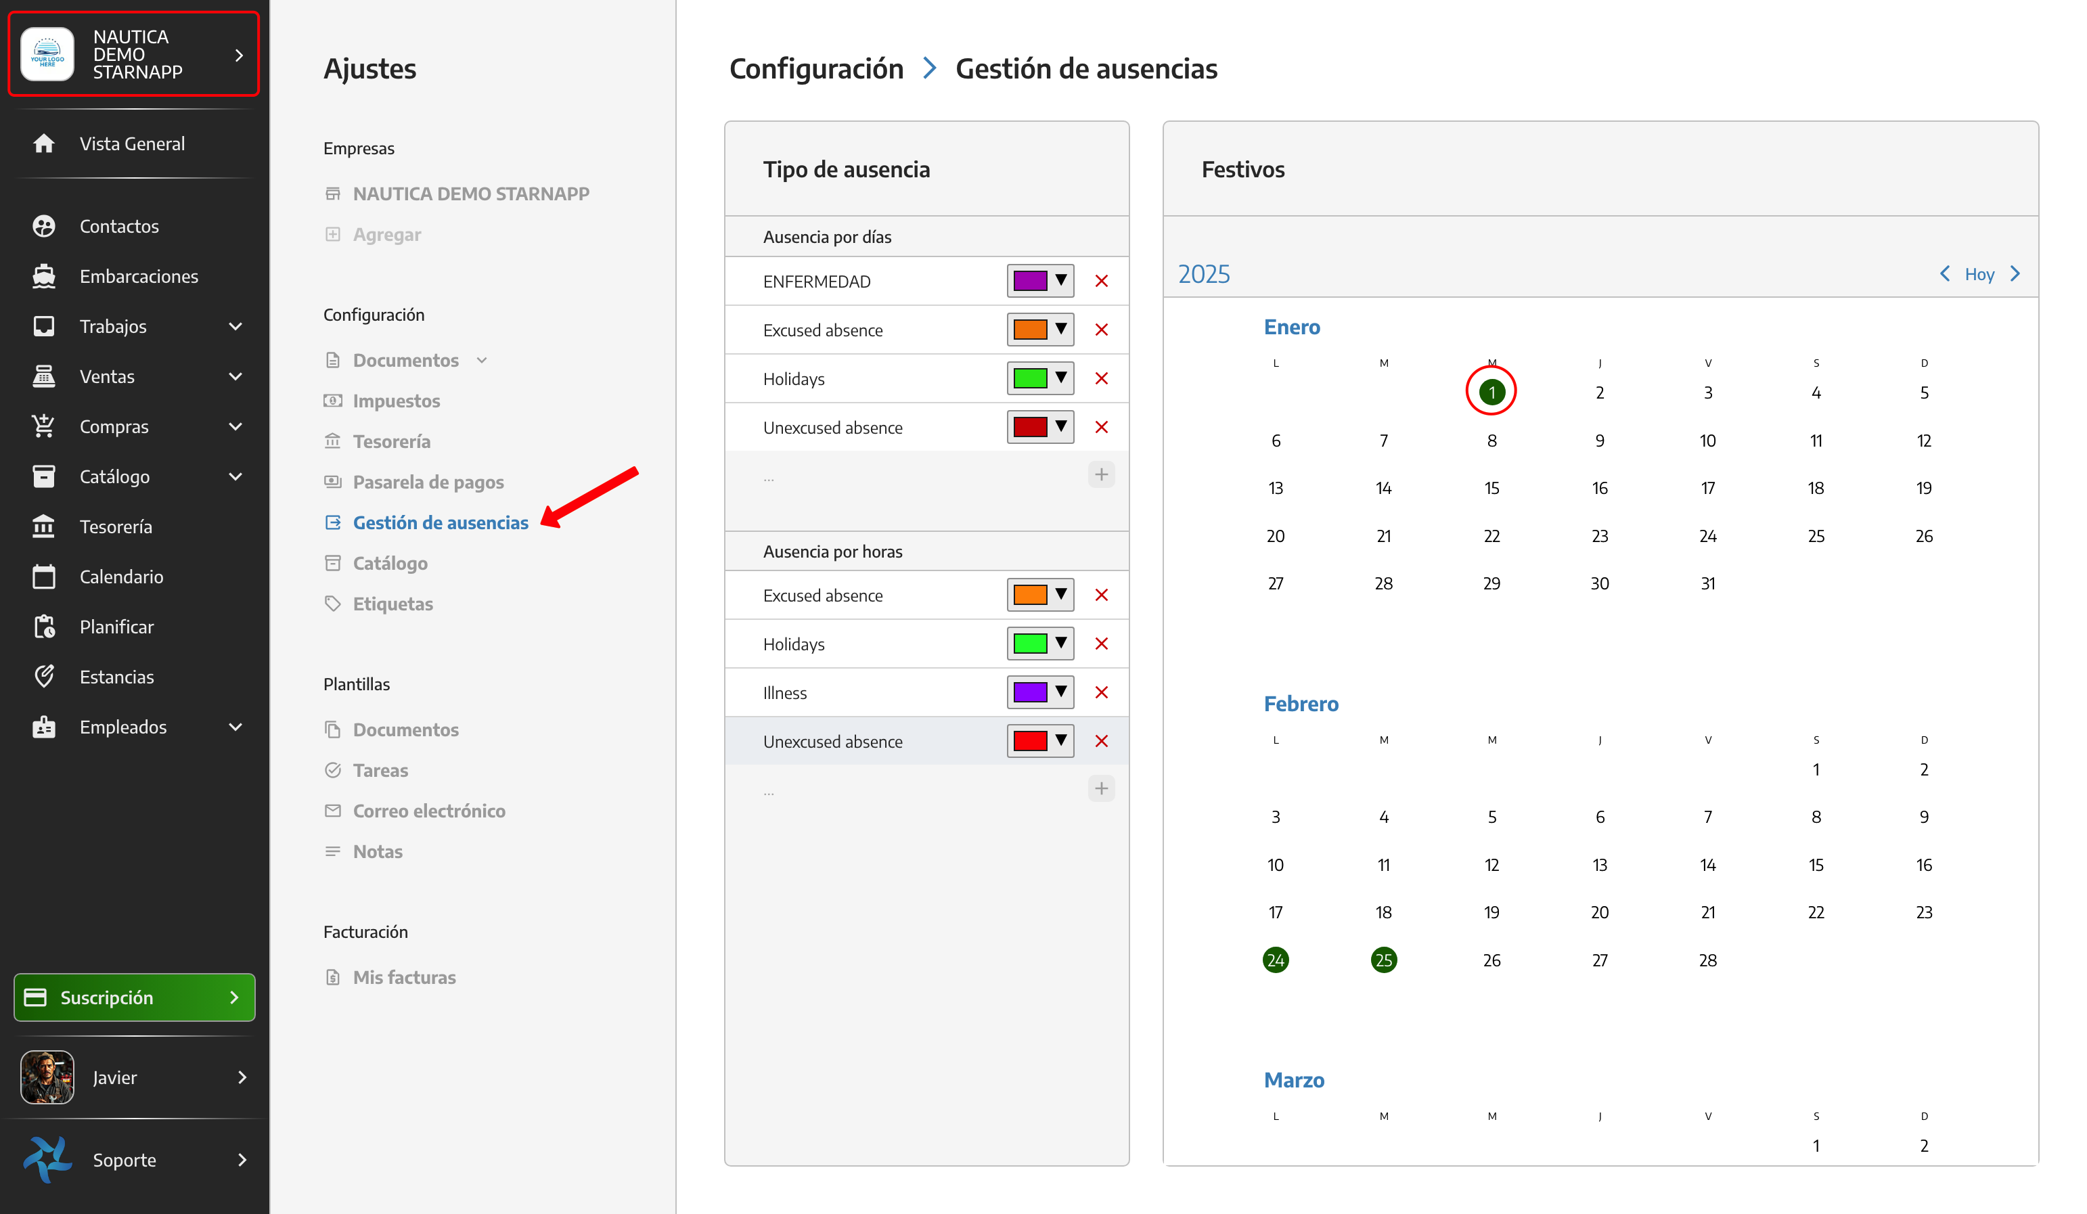Delete the ENFERMEDAD absence type
Screen dimensions: 2087x1214
[x=1102, y=281]
